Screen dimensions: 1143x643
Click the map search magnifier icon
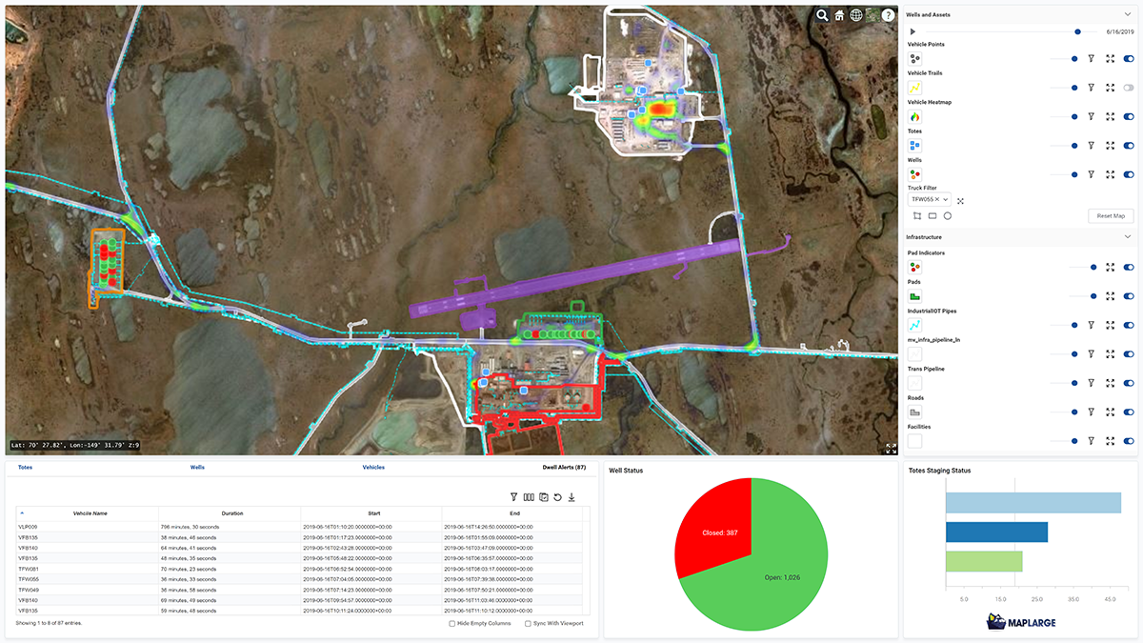pyautogui.click(x=822, y=15)
